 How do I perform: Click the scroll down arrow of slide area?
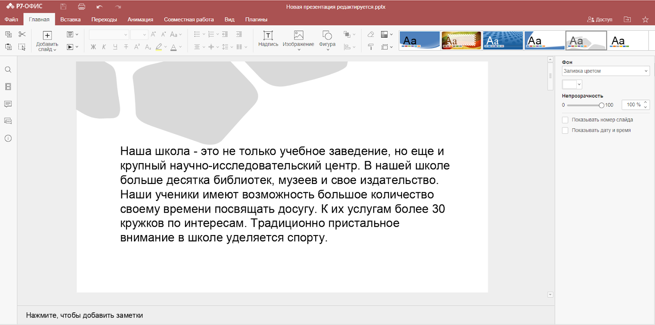[550, 295]
